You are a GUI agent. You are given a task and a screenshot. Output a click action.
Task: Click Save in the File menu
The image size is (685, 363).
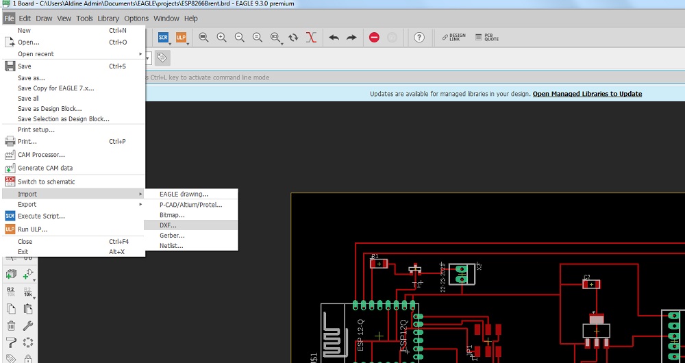(73, 66)
